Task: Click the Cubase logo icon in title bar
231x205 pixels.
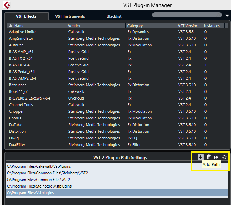Action: [x=7, y=5]
